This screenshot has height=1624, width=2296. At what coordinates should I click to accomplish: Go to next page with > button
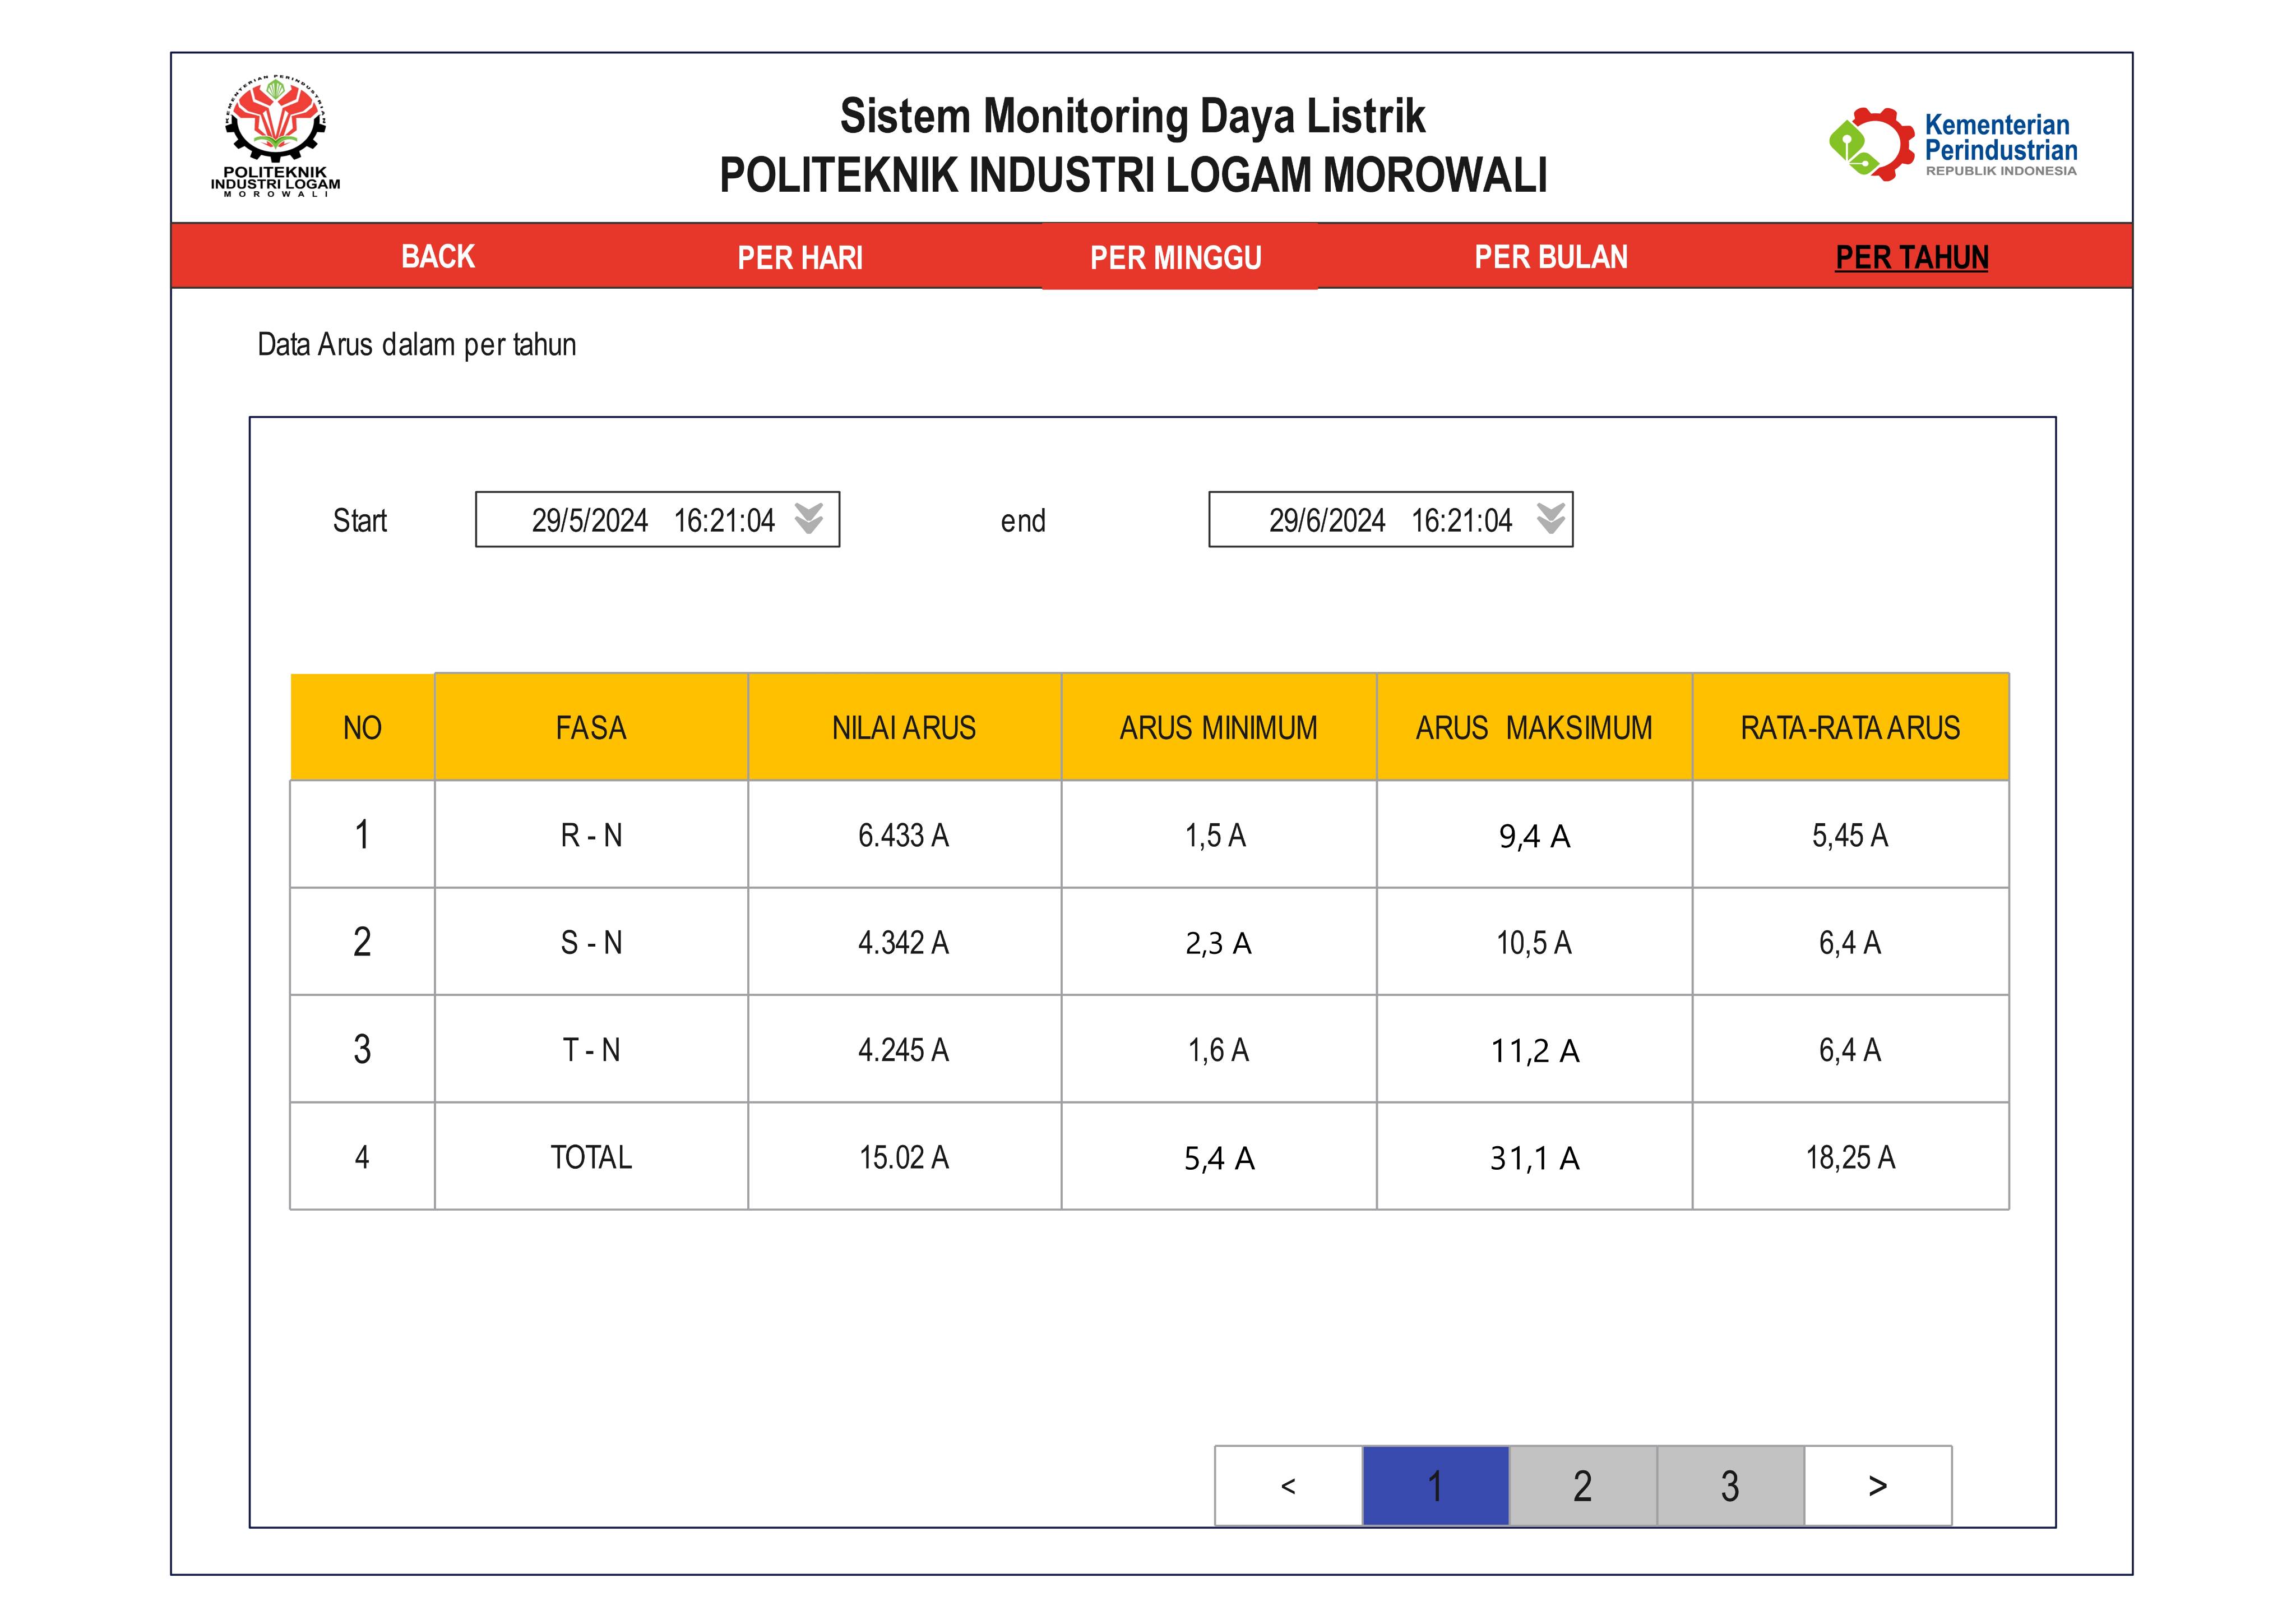(1878, 1486)
